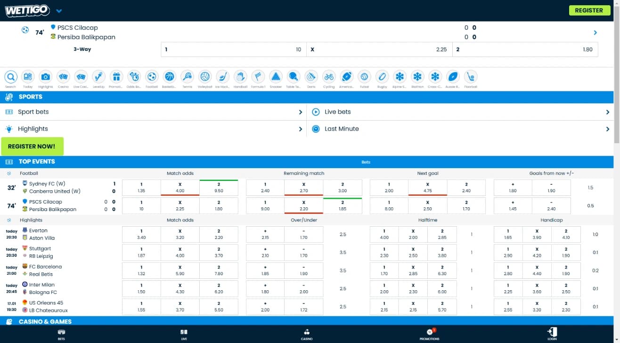Viewport: 620px width, 343px height.
Task: Select the Odds Boost stopwatch icon
Action: coord(134,77)
